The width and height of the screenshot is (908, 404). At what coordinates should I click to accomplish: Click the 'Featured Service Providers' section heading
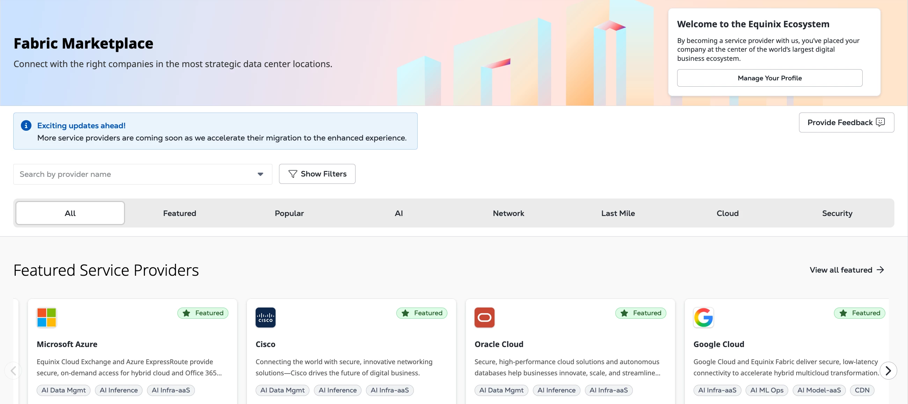tap(106, 270)
